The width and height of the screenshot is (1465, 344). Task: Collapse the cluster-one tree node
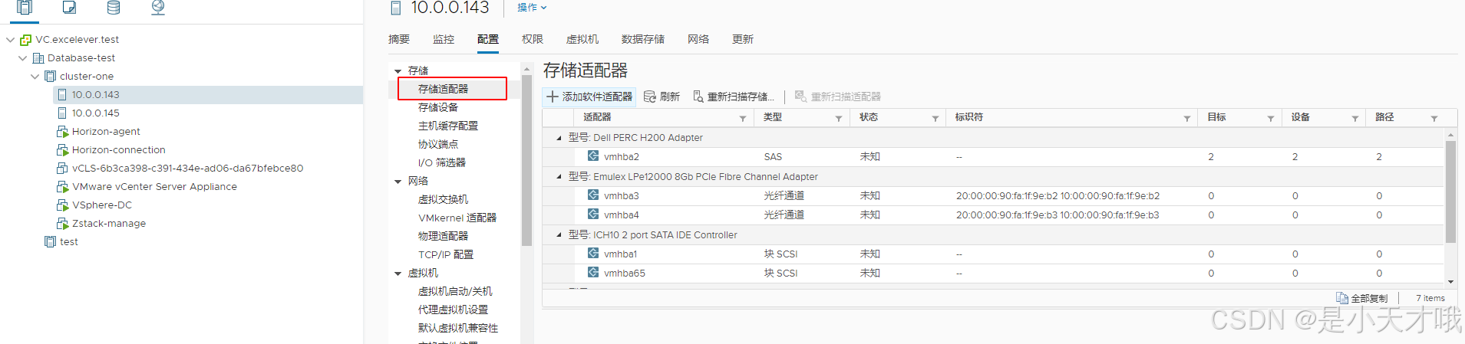[35, 77]
